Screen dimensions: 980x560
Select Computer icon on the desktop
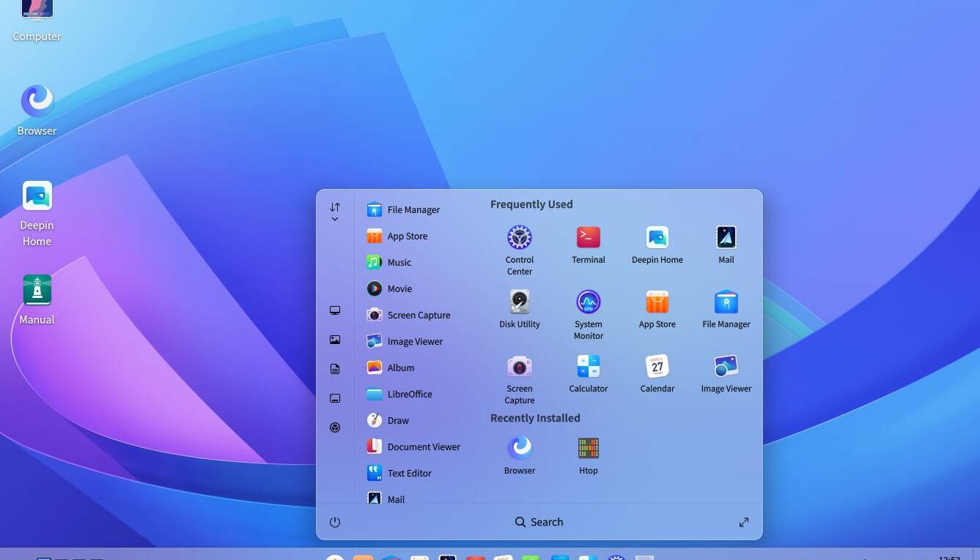[x=37, y=20]
